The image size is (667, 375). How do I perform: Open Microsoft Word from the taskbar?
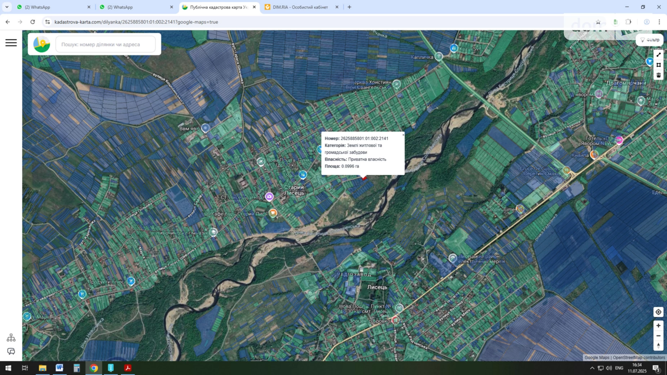[x=59, y=368]
